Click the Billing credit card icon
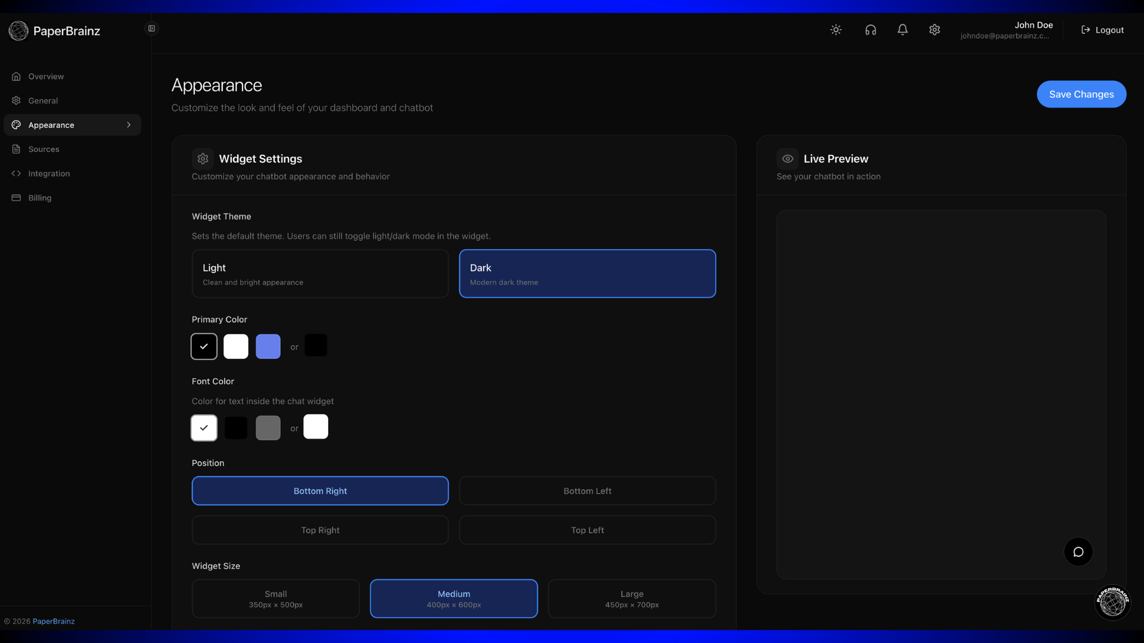This screenshot has height=643, width=1144. [16, 198]
